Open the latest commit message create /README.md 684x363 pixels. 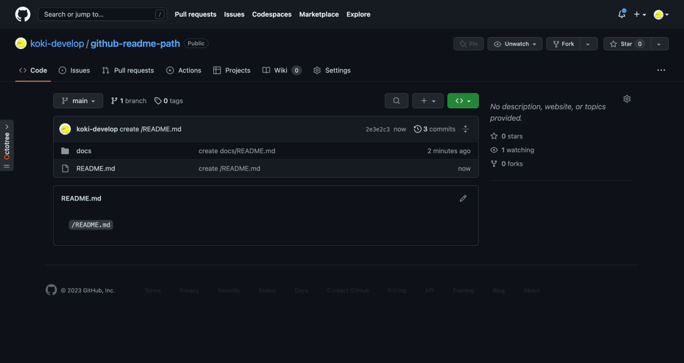tap(150, 129)
